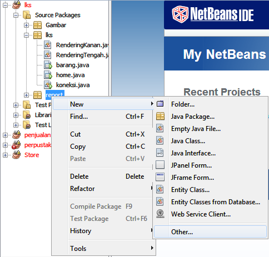This screenshot has width=269, height=257.
Task: Select Entity Class... in the submenu
Action: pos(210,190)
